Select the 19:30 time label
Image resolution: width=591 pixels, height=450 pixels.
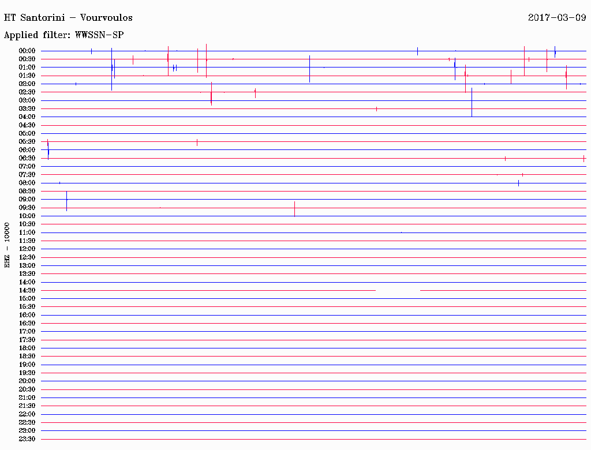tap(27, 373)
